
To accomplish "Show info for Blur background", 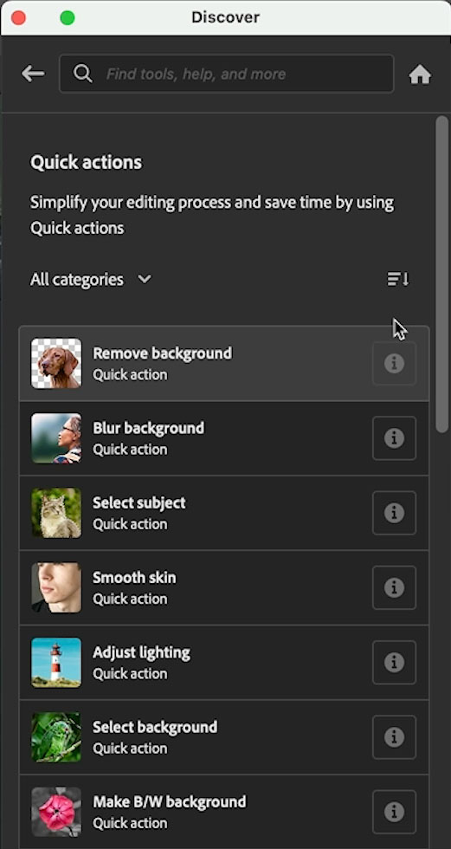I will [x=394, y=438].
